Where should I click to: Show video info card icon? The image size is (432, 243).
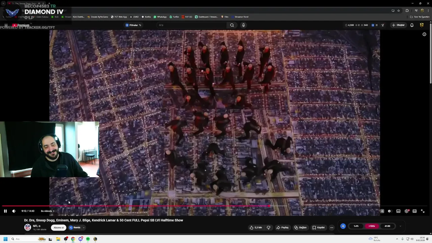[424, 34]
